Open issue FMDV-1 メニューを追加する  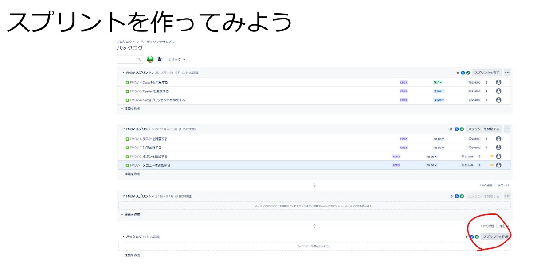pyautogui.click(x=150, y=165)
